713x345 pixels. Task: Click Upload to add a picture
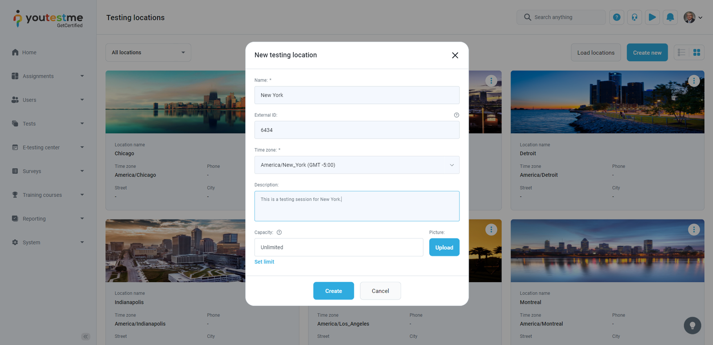coord(444,248)
